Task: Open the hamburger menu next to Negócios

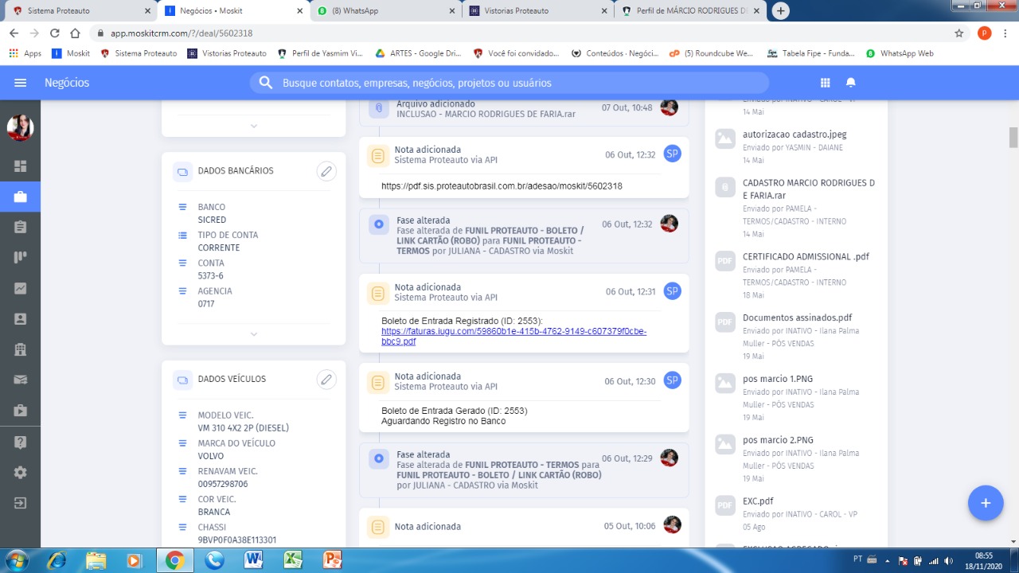Action: pyautogui.click(x=21, y=83)
